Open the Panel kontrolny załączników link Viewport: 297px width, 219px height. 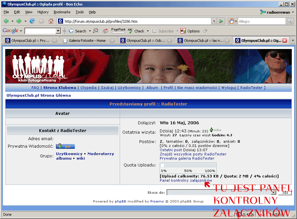pos(186,180)
